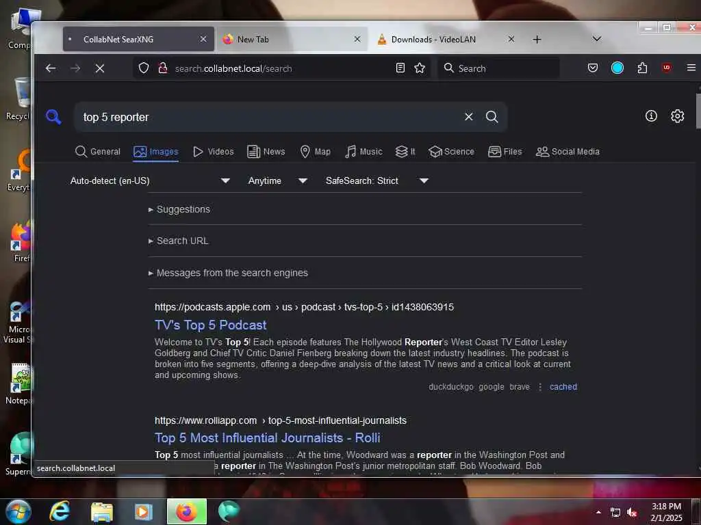This screenshot has width=701, height=525.
Task: Click the SearXNG magnifier logo
Action: 53,117
